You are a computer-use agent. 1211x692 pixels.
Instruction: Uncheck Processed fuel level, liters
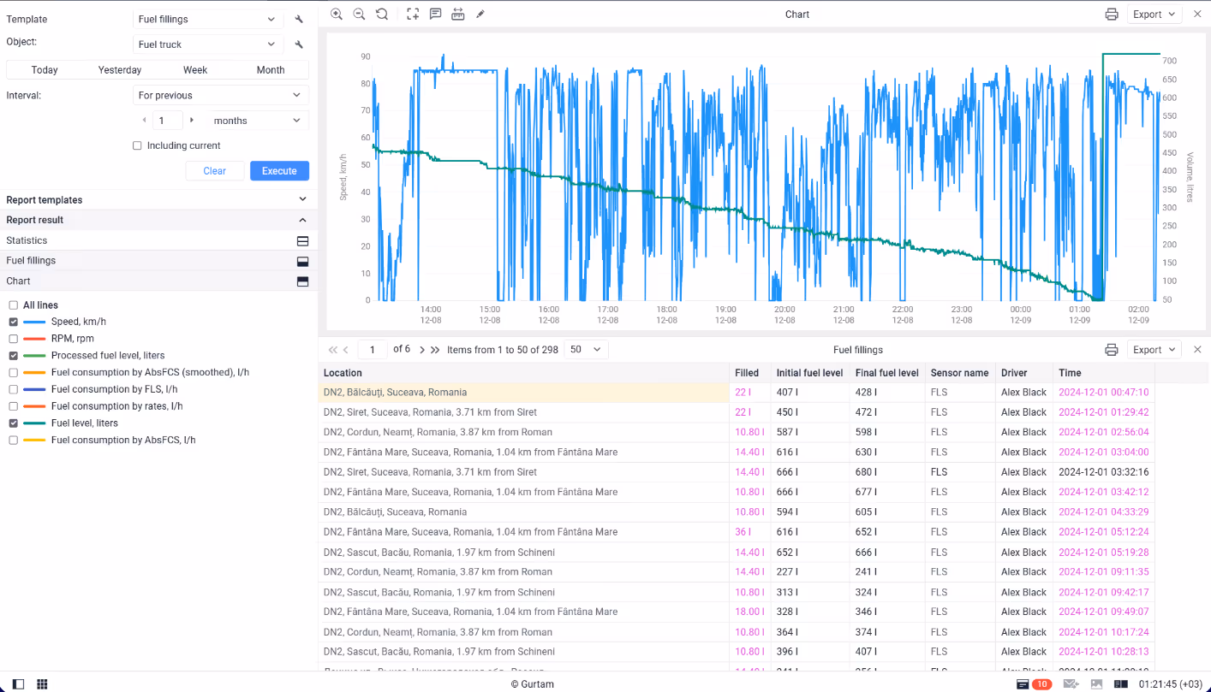coord(14,356)
